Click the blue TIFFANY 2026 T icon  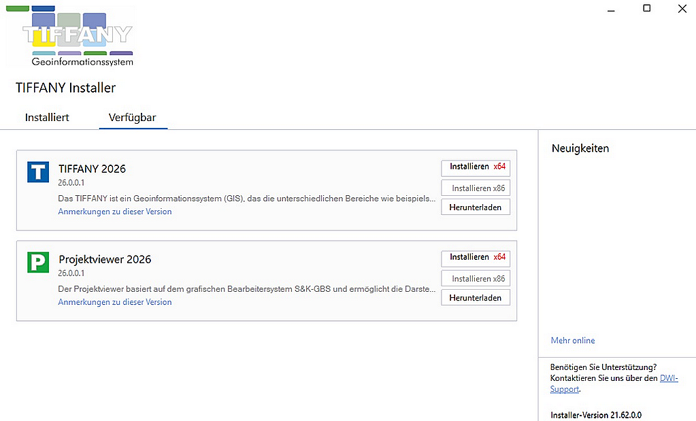point(38,172)
